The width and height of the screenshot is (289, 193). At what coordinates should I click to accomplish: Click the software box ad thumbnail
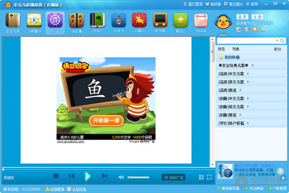(x=225, y=171)
